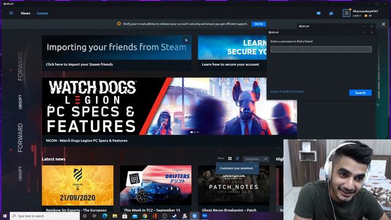
Task: Launch Microsoft Edge from taskbar
Action: coord(104,216)
